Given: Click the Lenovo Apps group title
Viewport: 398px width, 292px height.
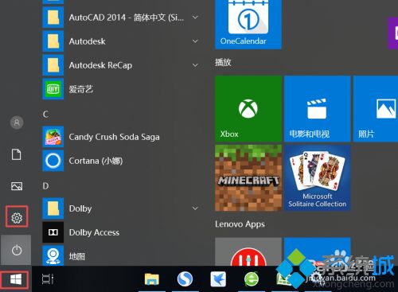Looking at the screenshot, I should coord(240,224).
